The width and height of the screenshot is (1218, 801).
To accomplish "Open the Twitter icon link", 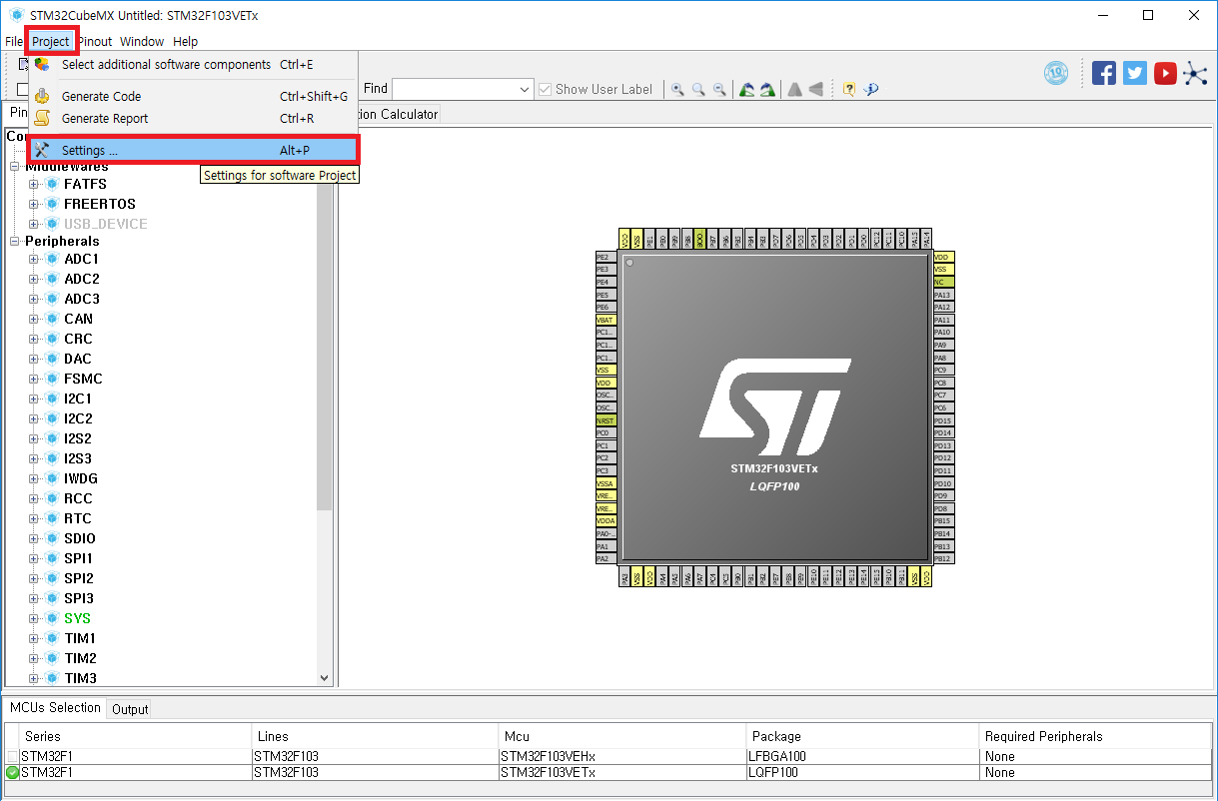I will (1135, 73).
